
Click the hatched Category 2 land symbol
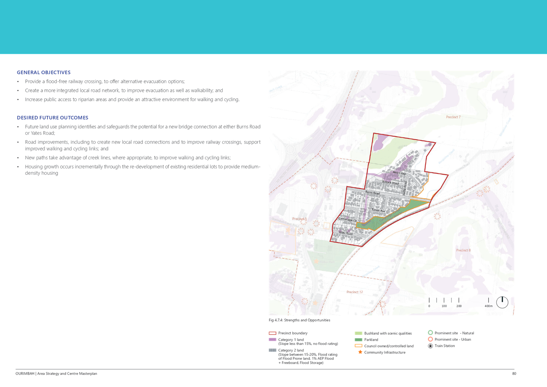pos(273,350)
